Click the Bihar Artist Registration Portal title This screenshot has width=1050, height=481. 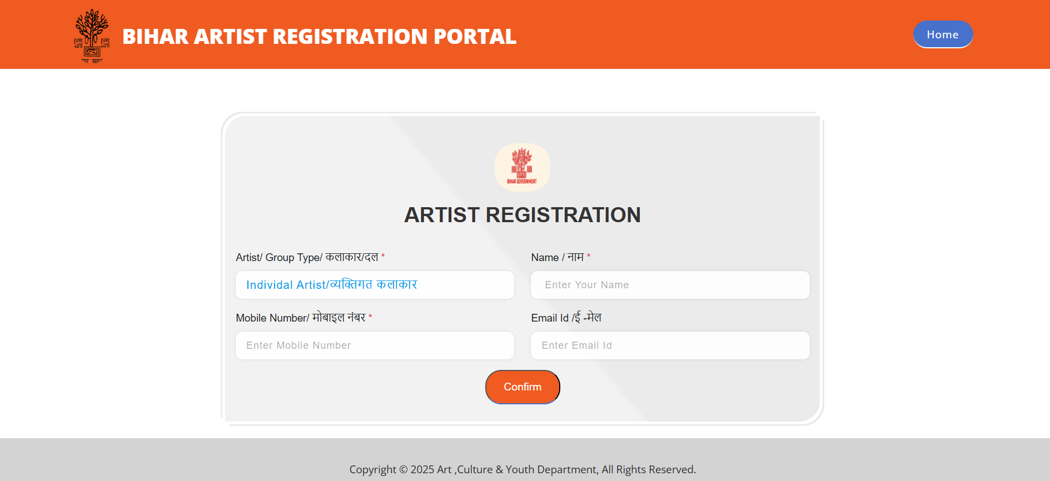point(319,37)
